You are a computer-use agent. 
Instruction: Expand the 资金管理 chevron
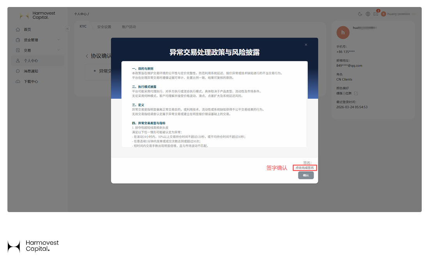(59, 40)
